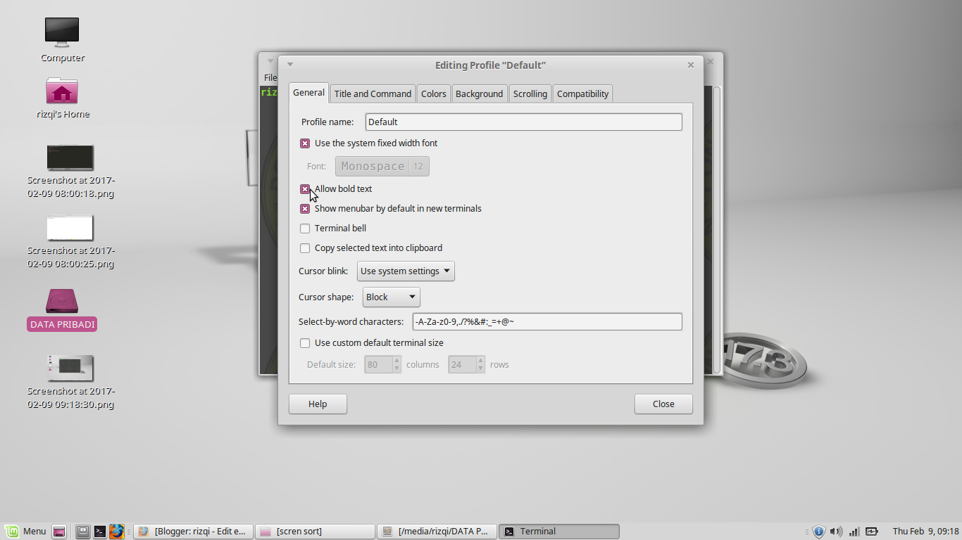Screen dimensions: 962x540
Task: Open the volume control in system tray
Action: [x=837, y=531]
